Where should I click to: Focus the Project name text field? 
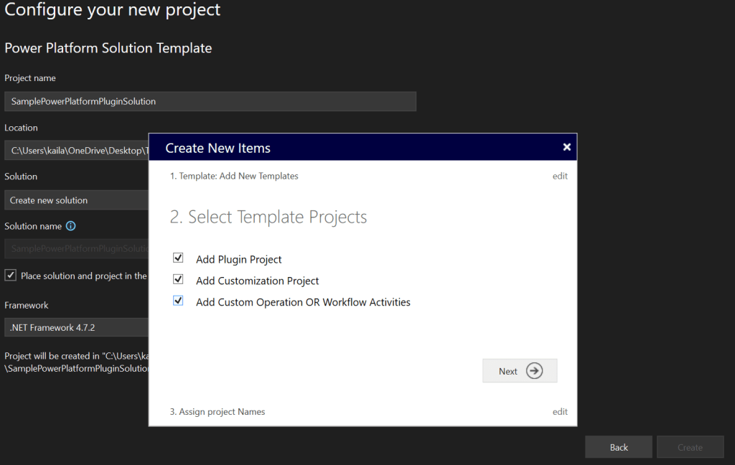point(210,101)
